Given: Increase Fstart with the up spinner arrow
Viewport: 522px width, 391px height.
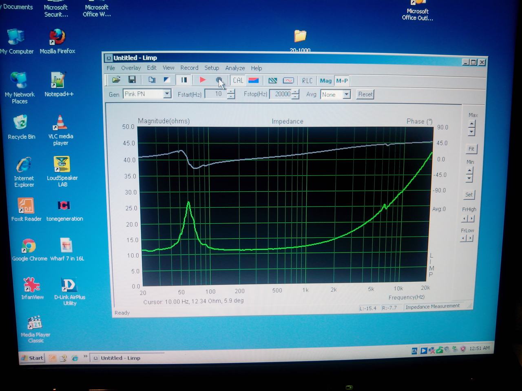Looking at the screenshot, I should tap(231, 92).
